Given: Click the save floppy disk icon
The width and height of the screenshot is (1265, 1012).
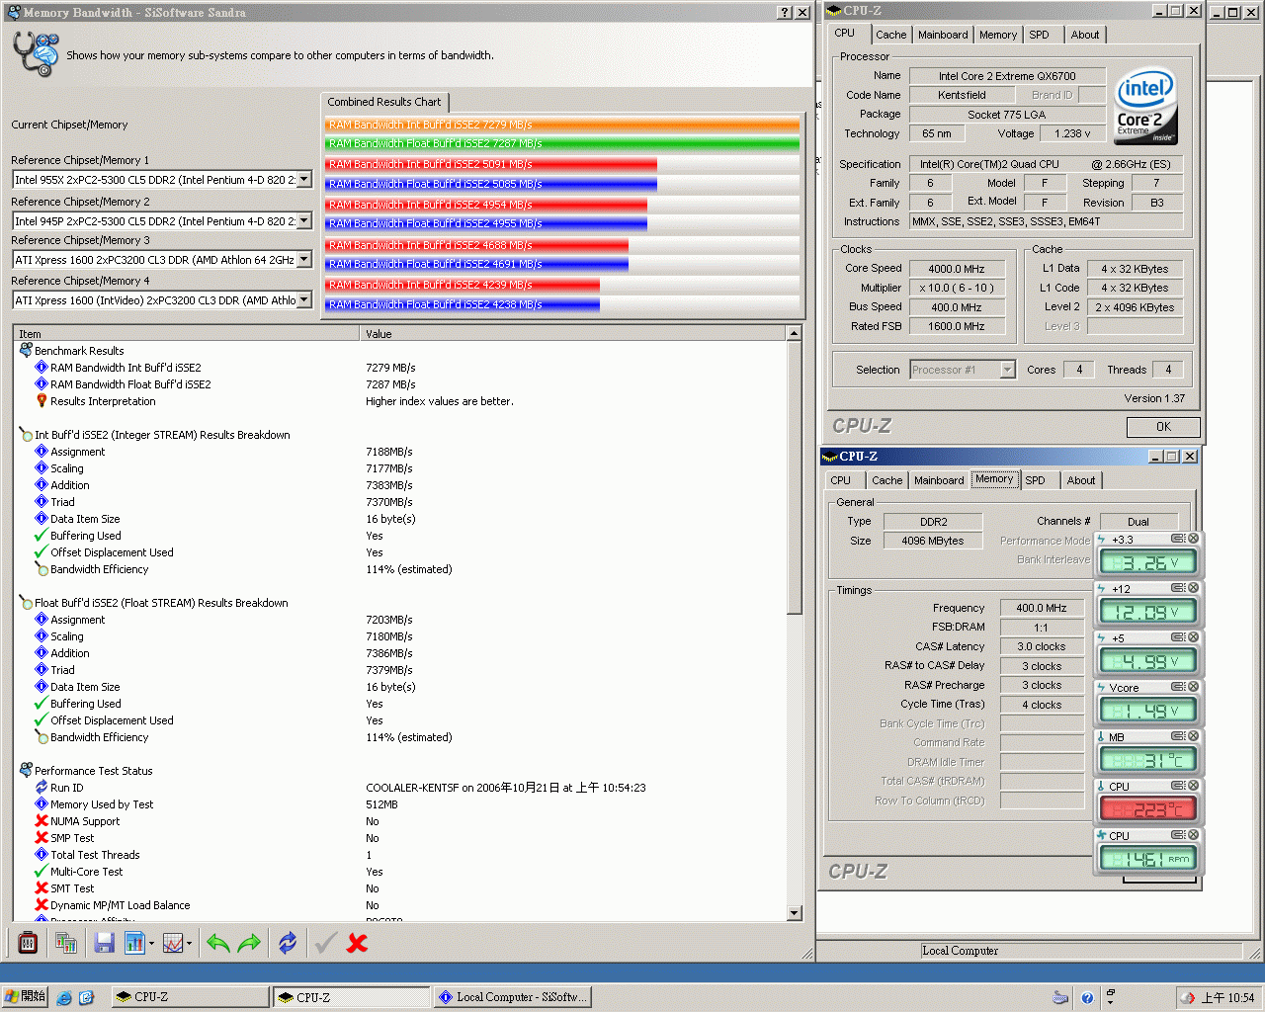Looking at the screenshot, I should 104,943.
